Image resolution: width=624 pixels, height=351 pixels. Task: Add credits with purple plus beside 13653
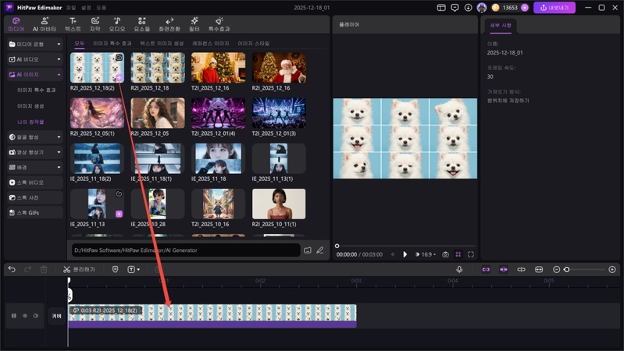525,8
